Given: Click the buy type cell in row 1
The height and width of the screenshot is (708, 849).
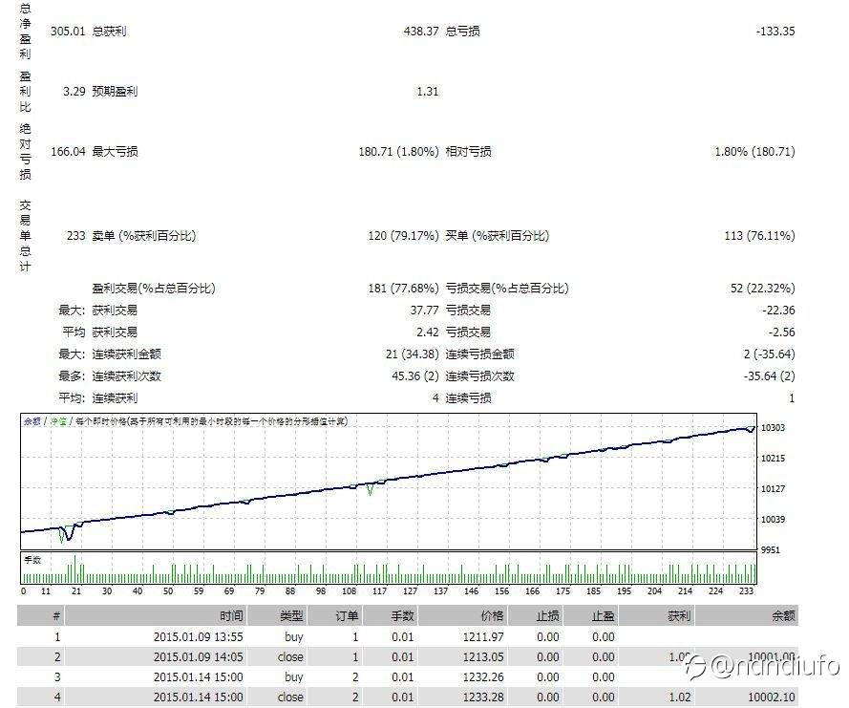Looking at the screenshot, I should [x=294, y=637].
